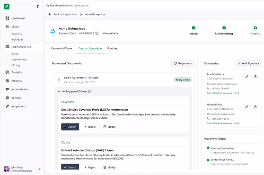Click the Underwriting stage checkmark

224,28
